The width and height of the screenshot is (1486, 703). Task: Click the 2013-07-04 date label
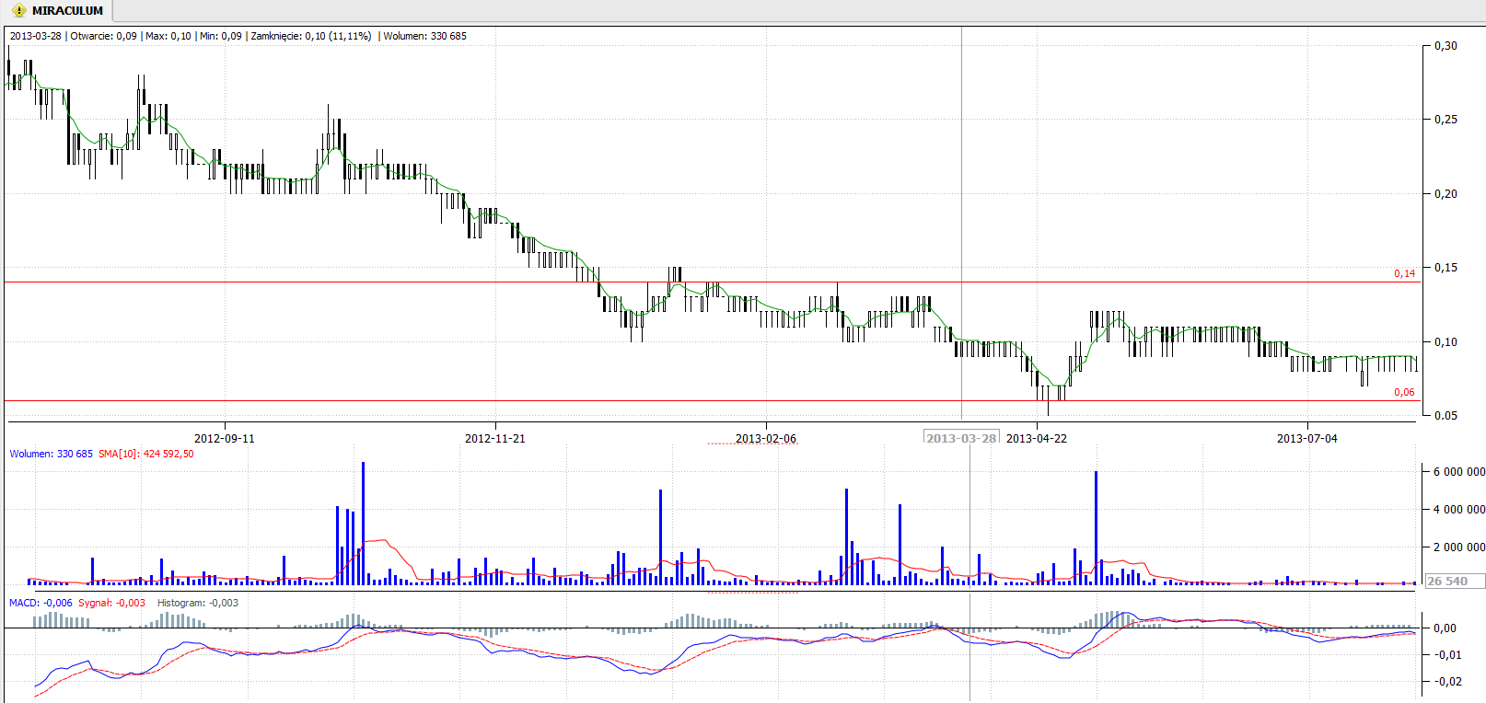[x=1307, y=439]
